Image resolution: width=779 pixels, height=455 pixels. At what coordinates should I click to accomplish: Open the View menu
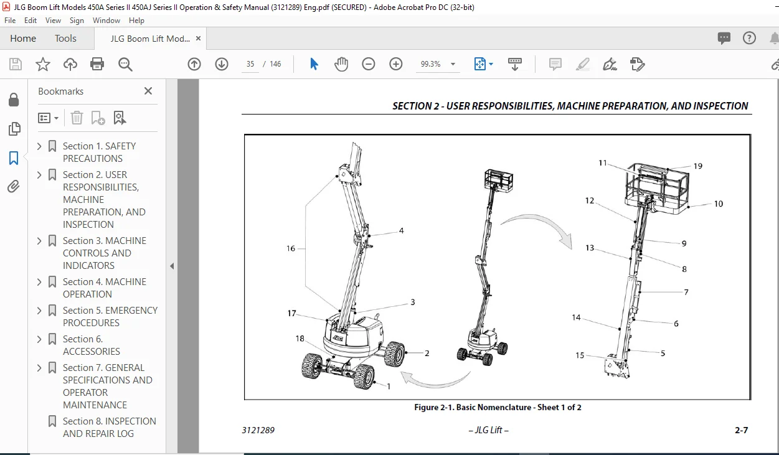(x=53, y=21)
